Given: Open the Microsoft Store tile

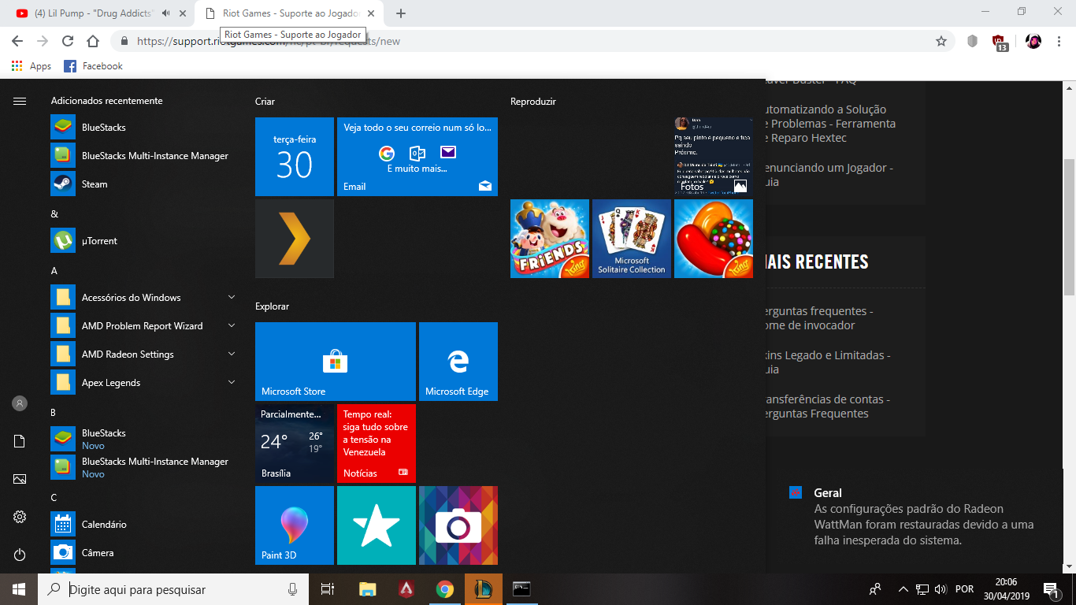Looking at the screenshot, I should point(336,362).
